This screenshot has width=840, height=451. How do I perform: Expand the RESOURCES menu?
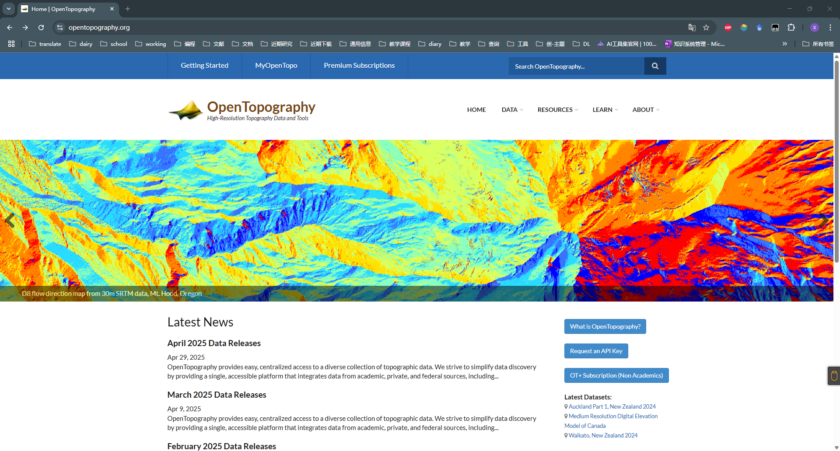click(x=558, y=110)
